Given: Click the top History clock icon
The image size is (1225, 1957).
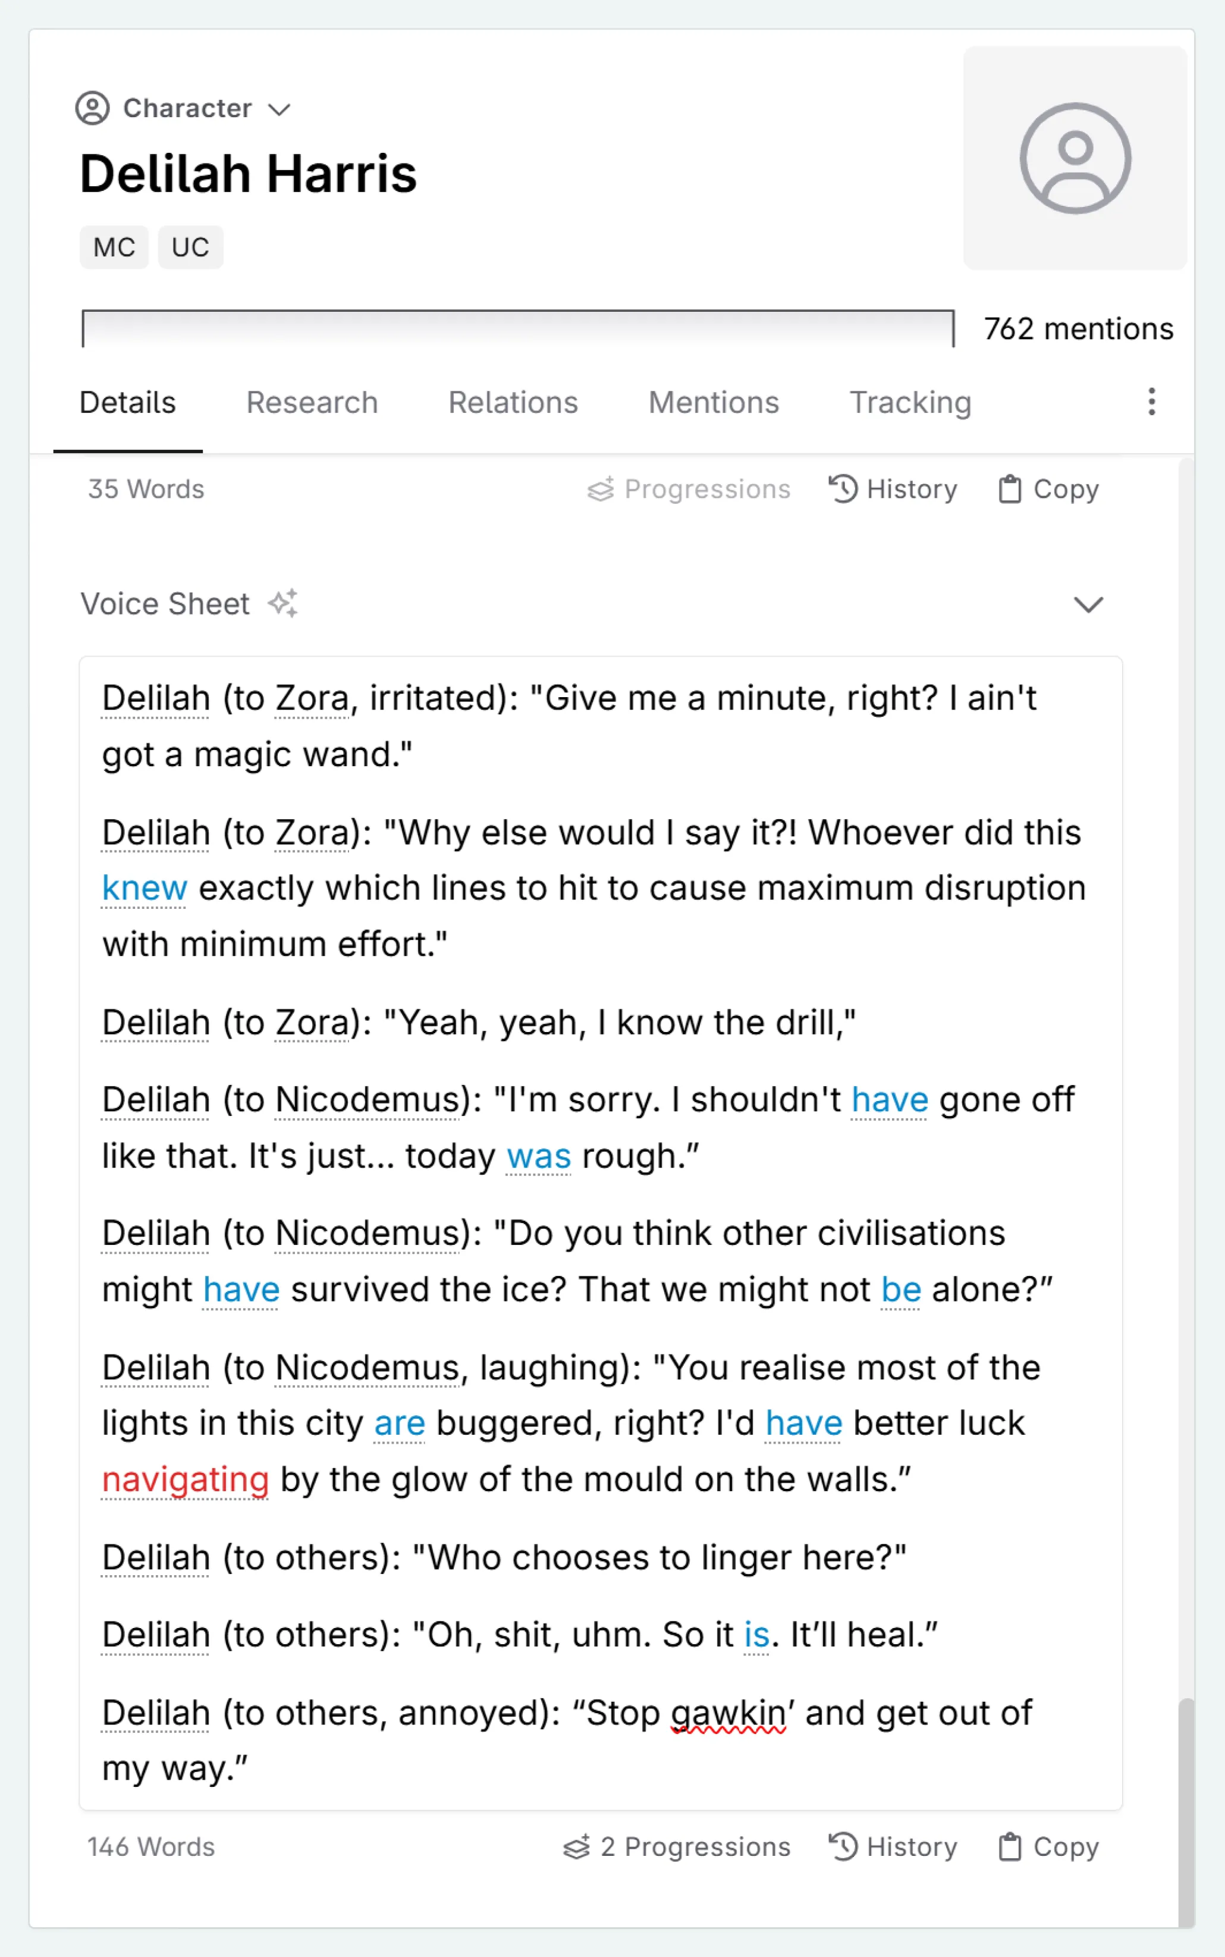Looking at the screenshot, I should [843, 488].
